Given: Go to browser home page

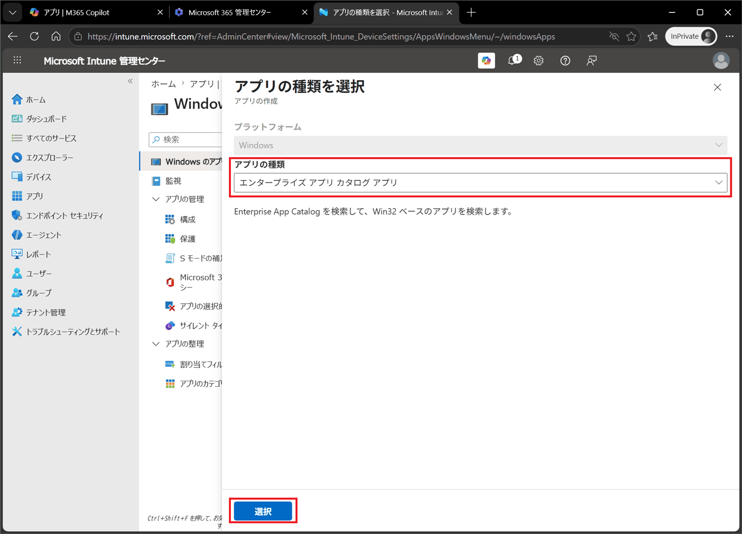Looking at the screenshot, I should tap(56, 36).
